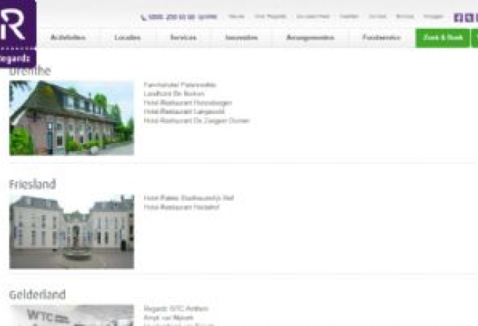Open the Hotel-Restaurant Langewold link
This screenshot has width=478, height=326.
coord(184,112)
